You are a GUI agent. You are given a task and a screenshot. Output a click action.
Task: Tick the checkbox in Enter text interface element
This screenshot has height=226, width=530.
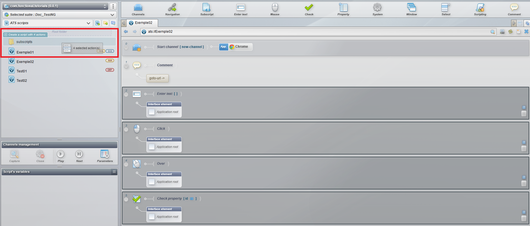pyautogui.click(x=152, y=112)
